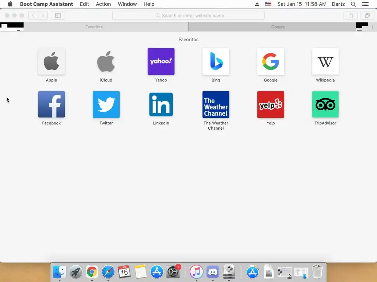377x282 pixels.
Task: Open the Help menu
Action: point(149,4)
